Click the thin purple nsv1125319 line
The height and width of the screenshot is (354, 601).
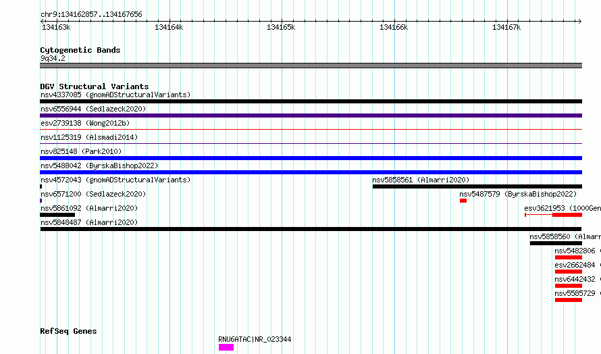311,144
